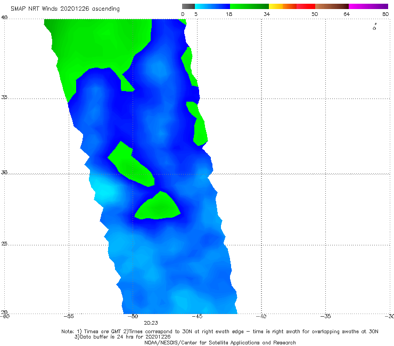
Task: Select the green segment of the wind scale
Action: coord(249,6)
